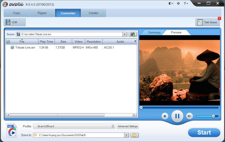Click the horizontal scrollbar left arrow
Viewport: 225px width, 142px height.
(8, 115)
